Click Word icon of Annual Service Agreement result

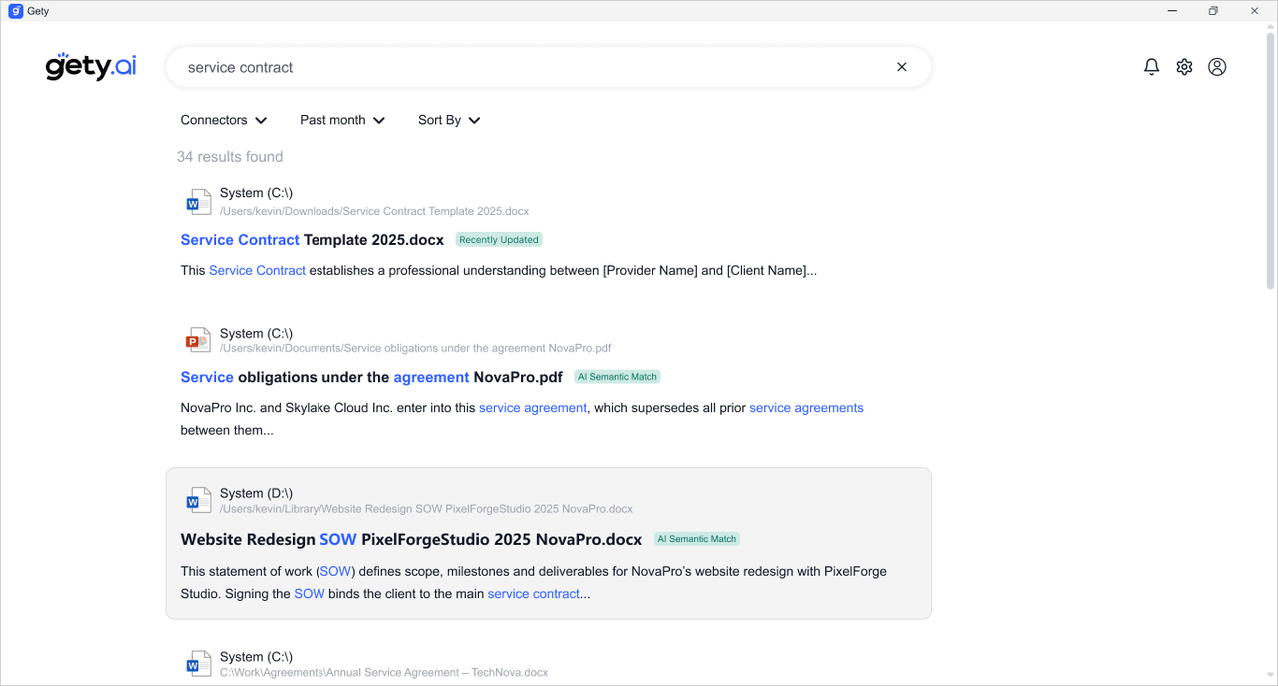pos(198,664)
